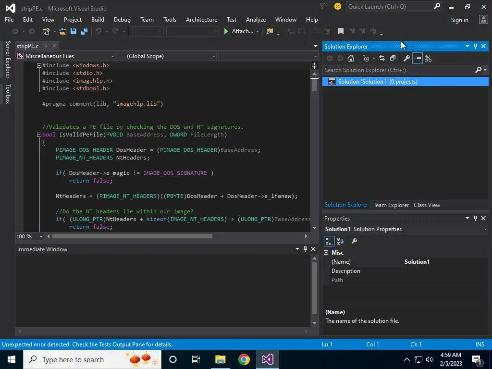Viewport: 492px width, 369px height.
Task: Click the editor vertical scrollbar thumb
Action: coord(314,85)
